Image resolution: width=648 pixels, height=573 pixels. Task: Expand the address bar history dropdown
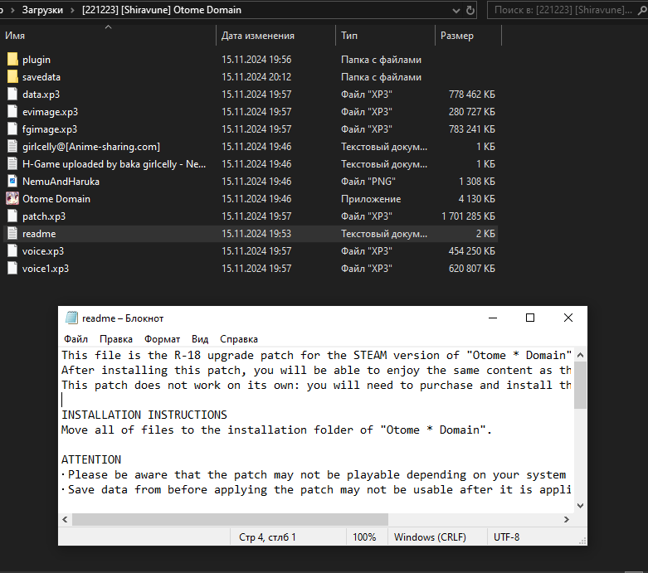[456, 10]
